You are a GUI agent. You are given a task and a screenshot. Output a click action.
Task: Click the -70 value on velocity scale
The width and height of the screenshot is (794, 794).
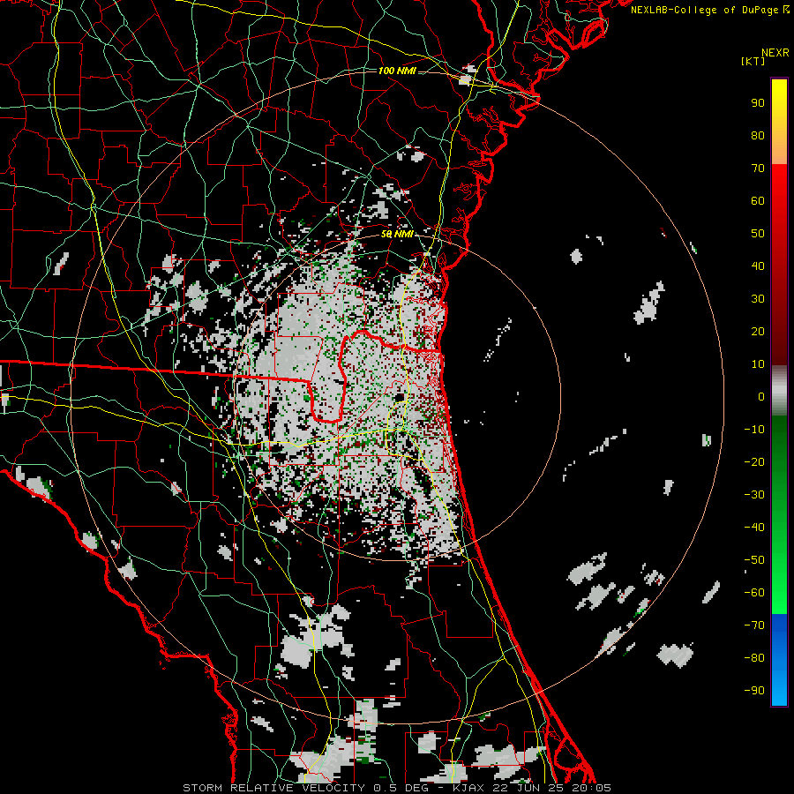[754, 625]
